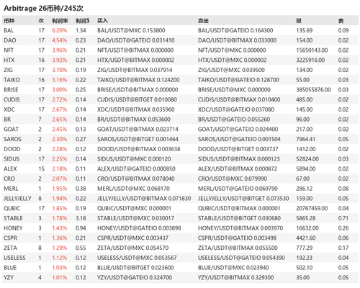The width and height of the screenshot is (360, 288).
Task: Select buy cell BR/USDT@BITMAX 0.053600
Action: [134, 120]
